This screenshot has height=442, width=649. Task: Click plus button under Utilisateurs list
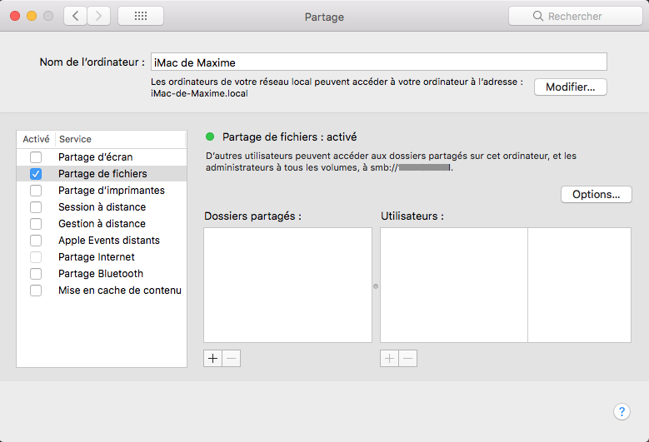[389, 358]
